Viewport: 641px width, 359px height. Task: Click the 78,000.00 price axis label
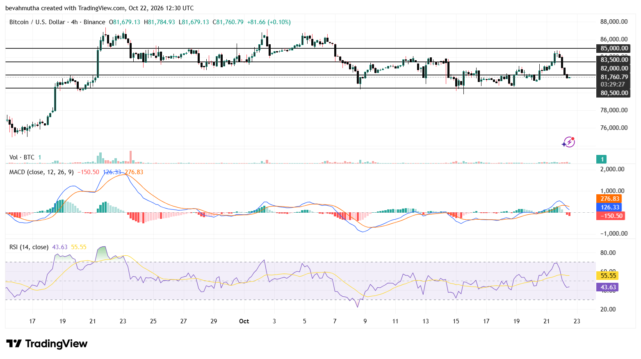tap(614, 110)
